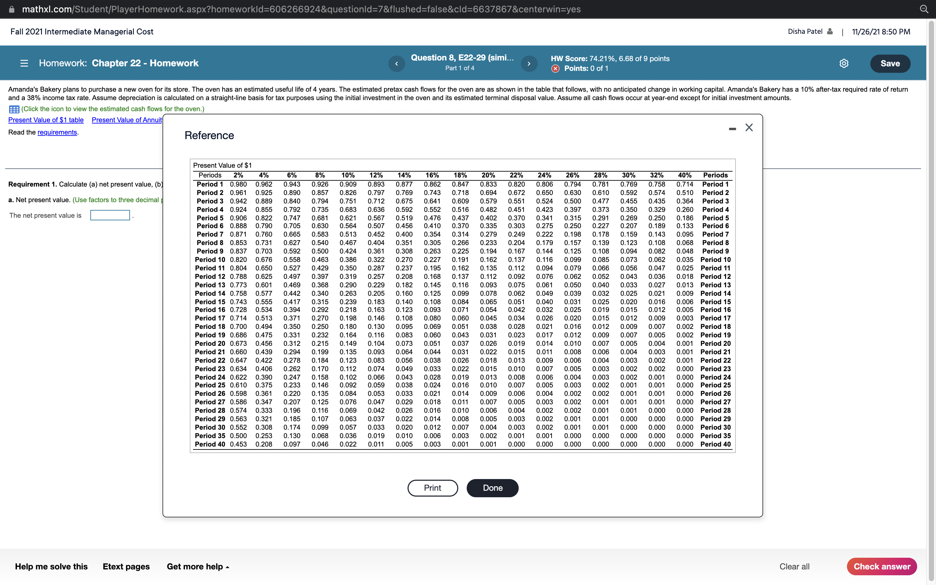Open the settings gear icon
Screen dimensions: 936x585
pos(844,63)
